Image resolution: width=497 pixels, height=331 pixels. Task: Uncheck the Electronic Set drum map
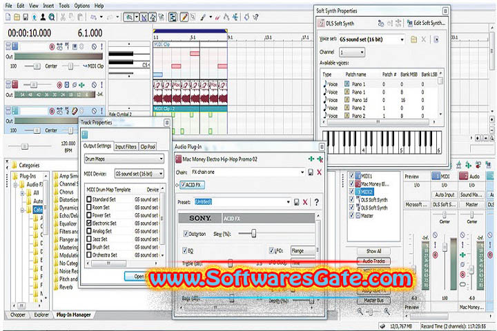click(x=89, y=223)
